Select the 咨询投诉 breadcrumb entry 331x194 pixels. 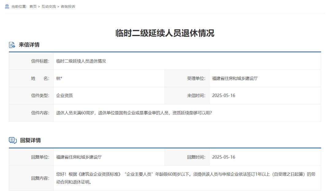coord(68,6)
